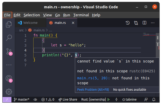Click src folder in breadcrumb
Image resolution: width=162 pixels, height=105 pixels.
pos(21,30)
